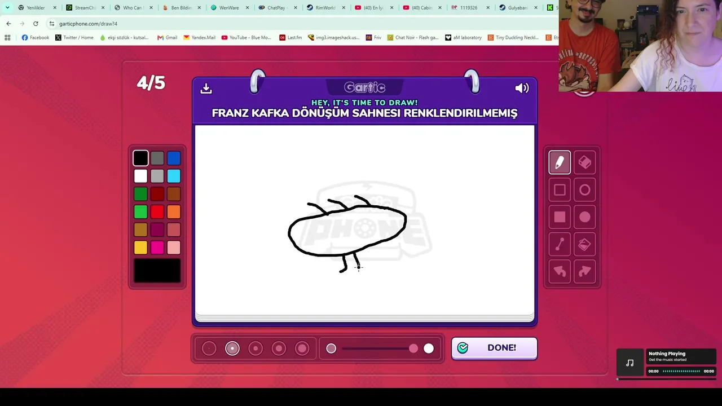The height and width of the screenshot is (406, 722).
Task: Switch to the Yenilikler tab
Action: pyautogui.click(x=37, y=7)
